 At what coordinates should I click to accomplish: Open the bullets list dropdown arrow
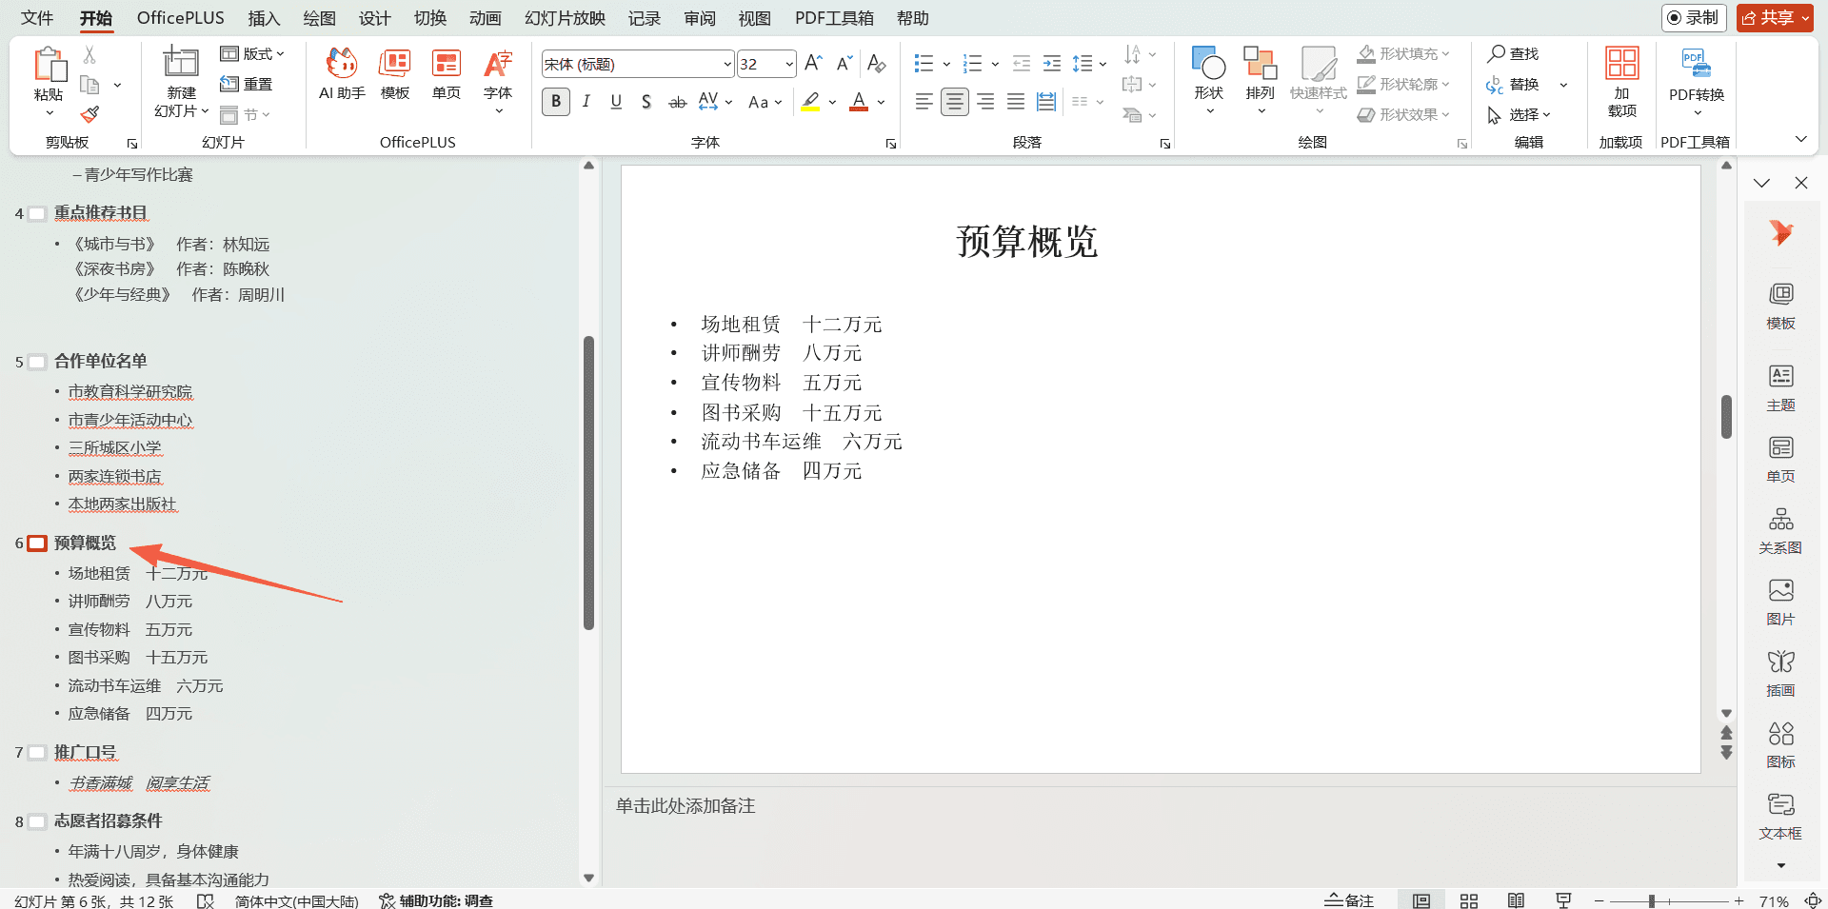(946, 64)
